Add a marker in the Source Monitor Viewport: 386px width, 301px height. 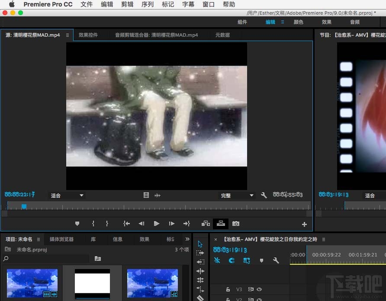(77, 224)
